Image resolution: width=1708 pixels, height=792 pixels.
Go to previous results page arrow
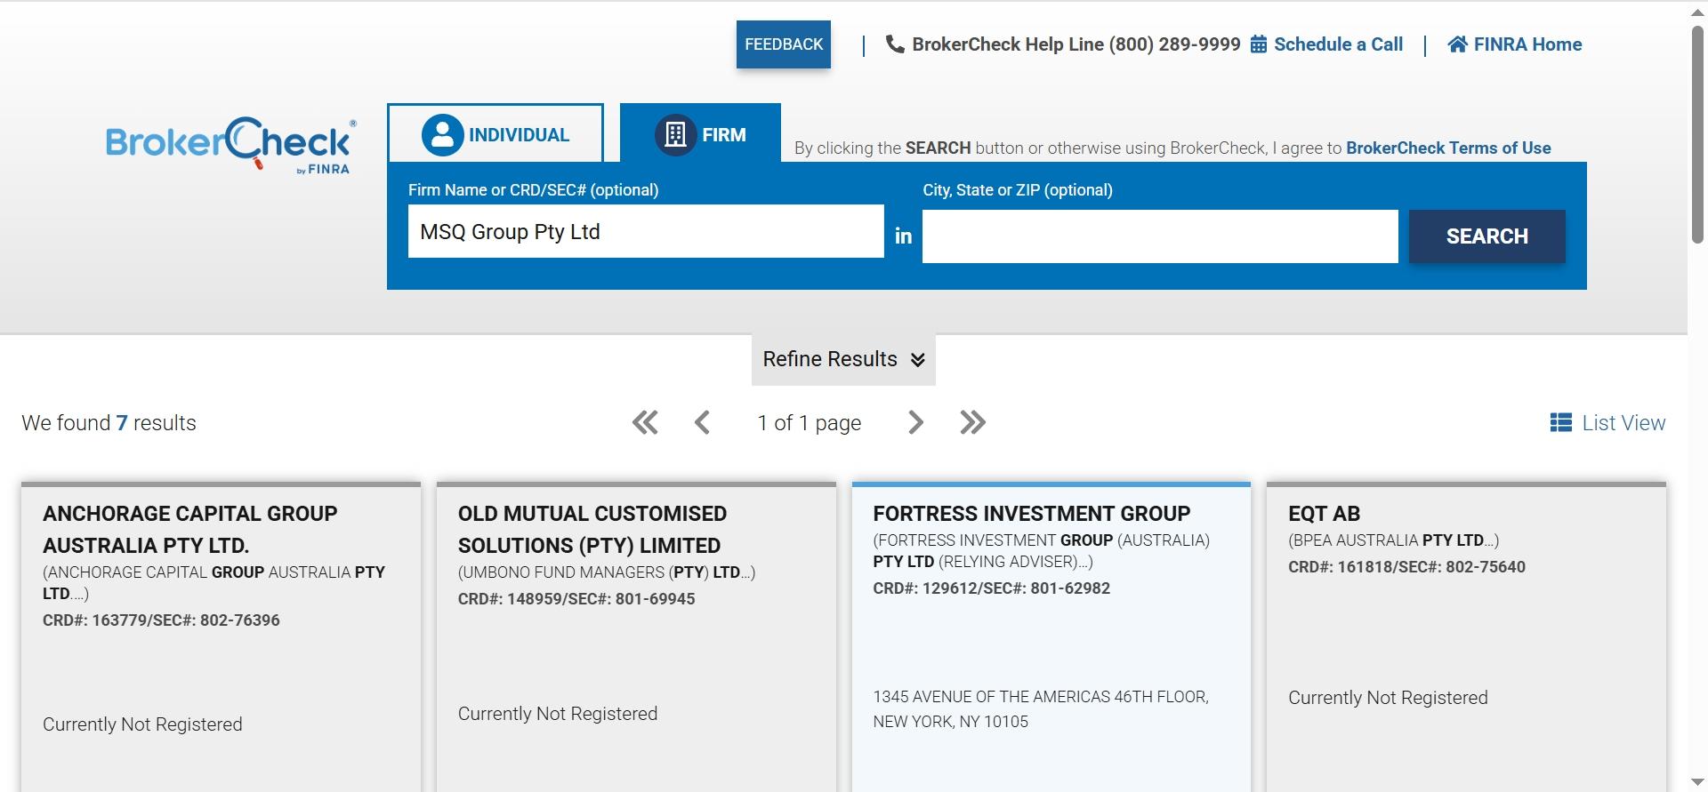tap(702, 422)
